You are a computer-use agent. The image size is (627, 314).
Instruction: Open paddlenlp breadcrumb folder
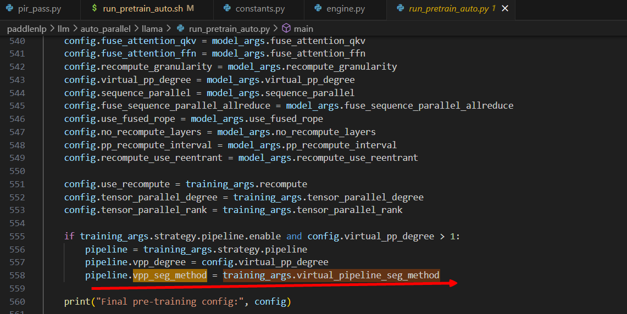(27, 29)
